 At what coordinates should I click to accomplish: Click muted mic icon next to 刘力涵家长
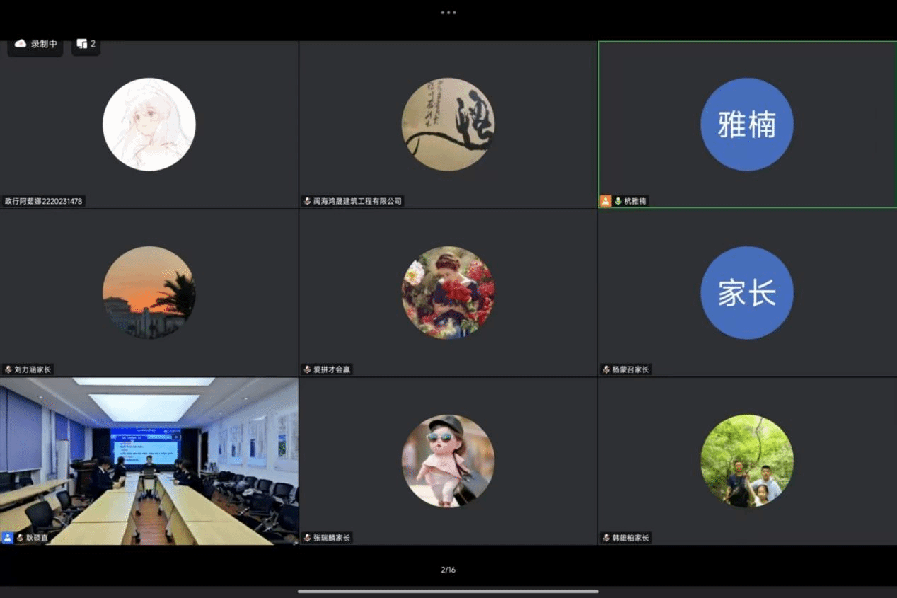coord(8,369)
